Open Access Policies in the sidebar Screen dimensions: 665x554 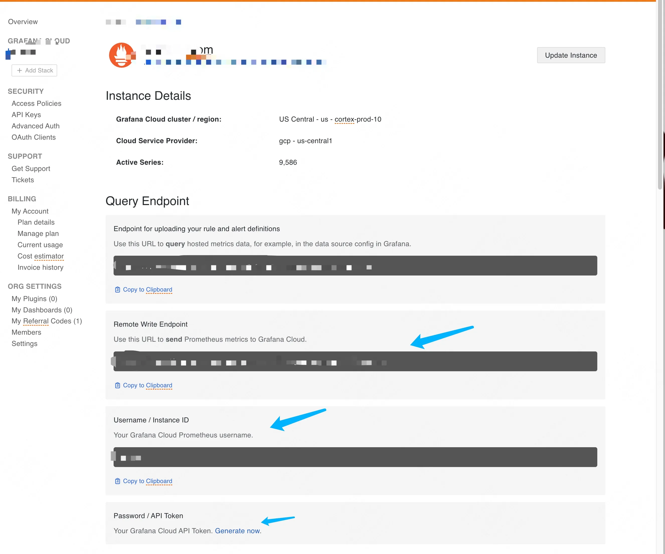36,103
